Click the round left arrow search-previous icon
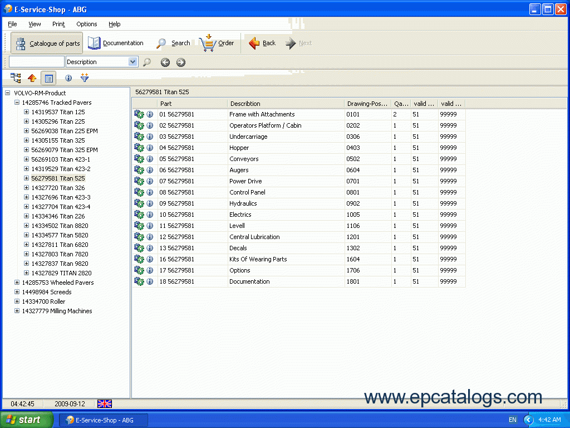This screenshot has height=428, width=570. [x=165, y=62]
